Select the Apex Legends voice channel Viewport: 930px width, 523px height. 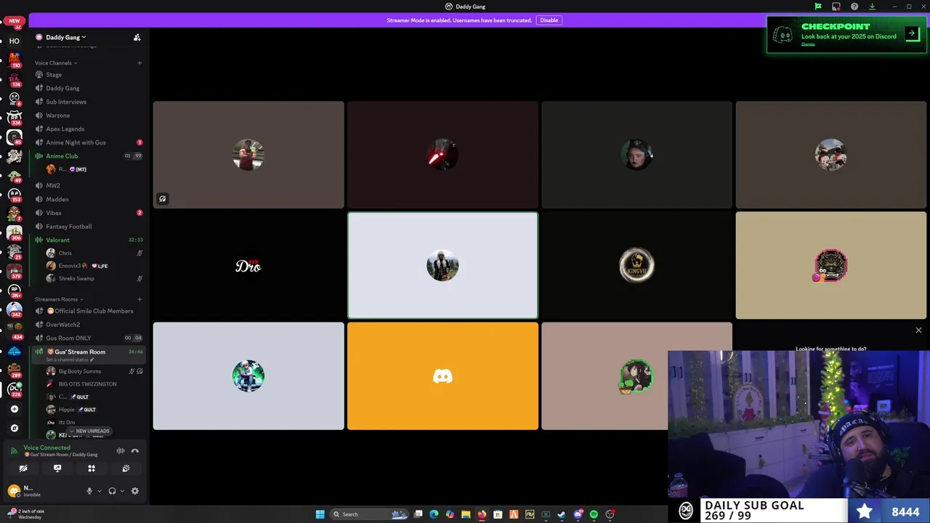[x=89, y=129]
